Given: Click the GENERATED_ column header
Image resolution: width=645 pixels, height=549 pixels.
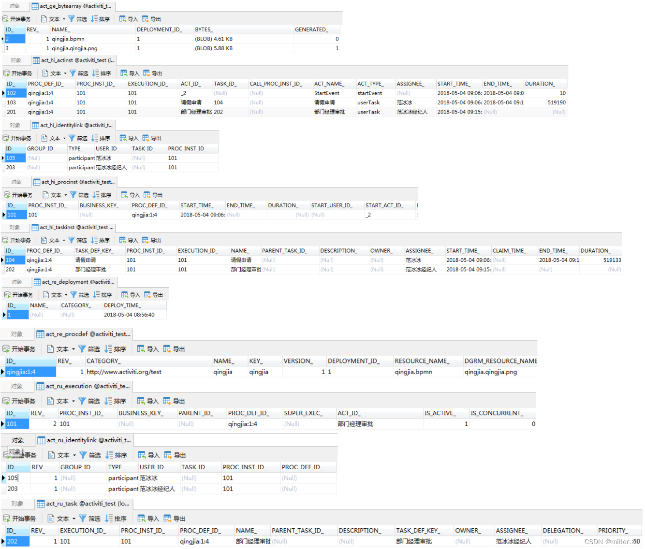Looking at the screenshot, I should (x=317, y=29).
